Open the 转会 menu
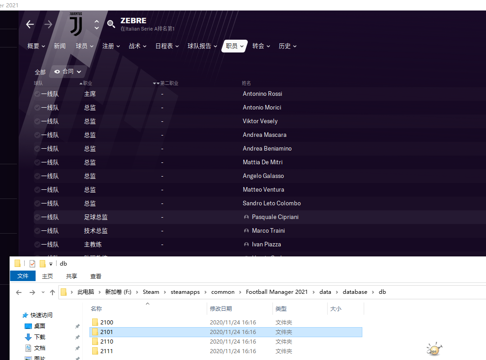 [261, 46]
